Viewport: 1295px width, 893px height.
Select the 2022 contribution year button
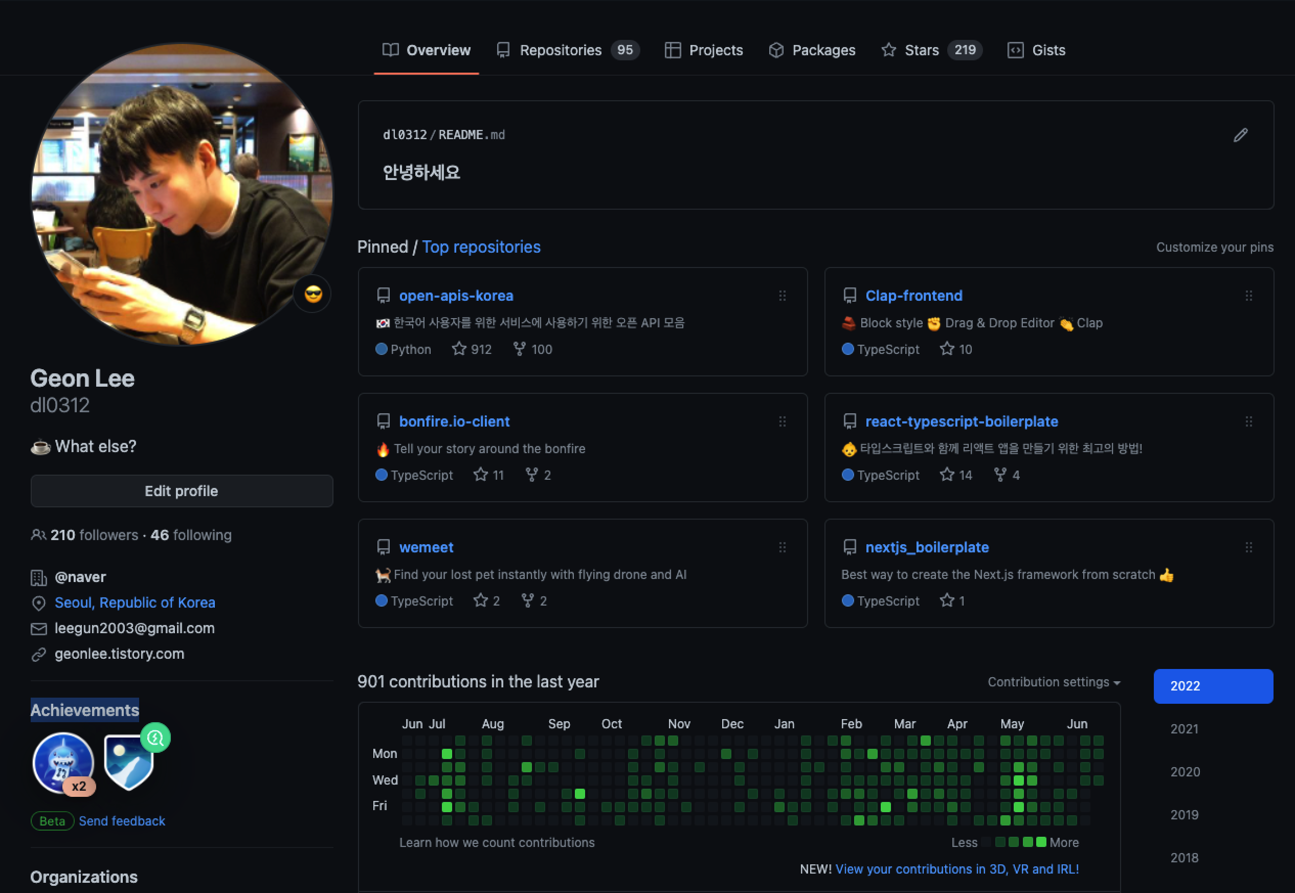1213,686
